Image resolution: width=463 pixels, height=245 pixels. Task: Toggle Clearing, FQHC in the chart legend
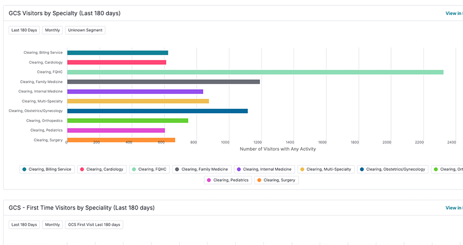(x=149, y=169)
